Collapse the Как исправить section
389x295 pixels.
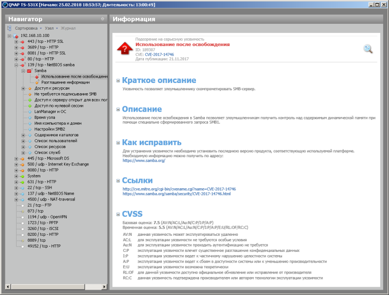coord(118,143)
